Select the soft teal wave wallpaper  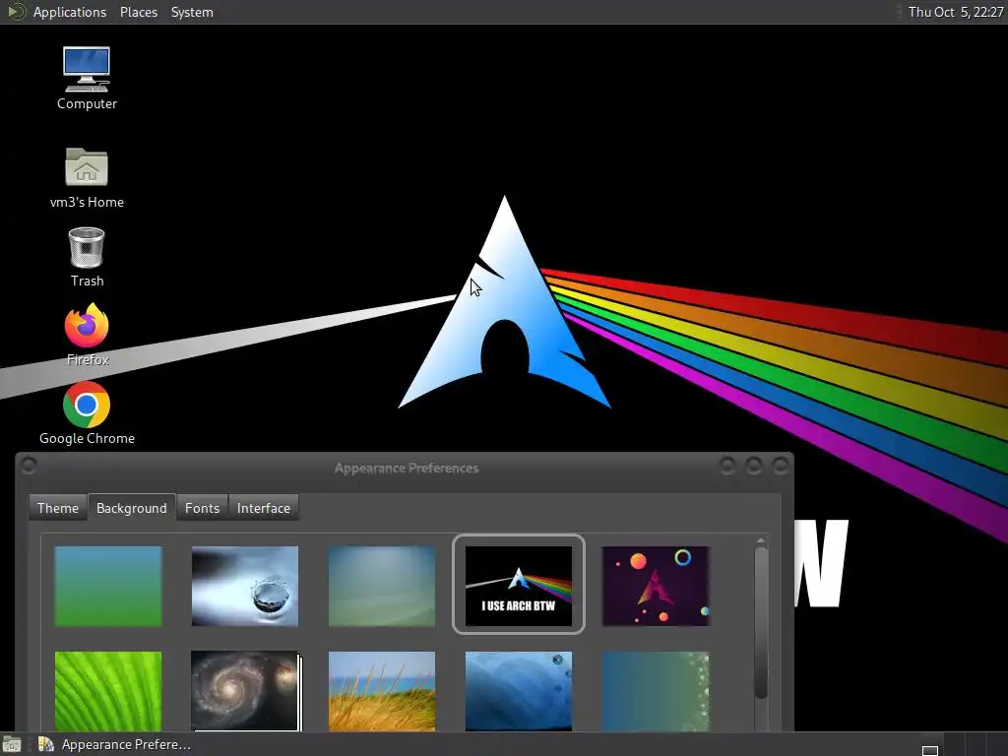(382, 586)
